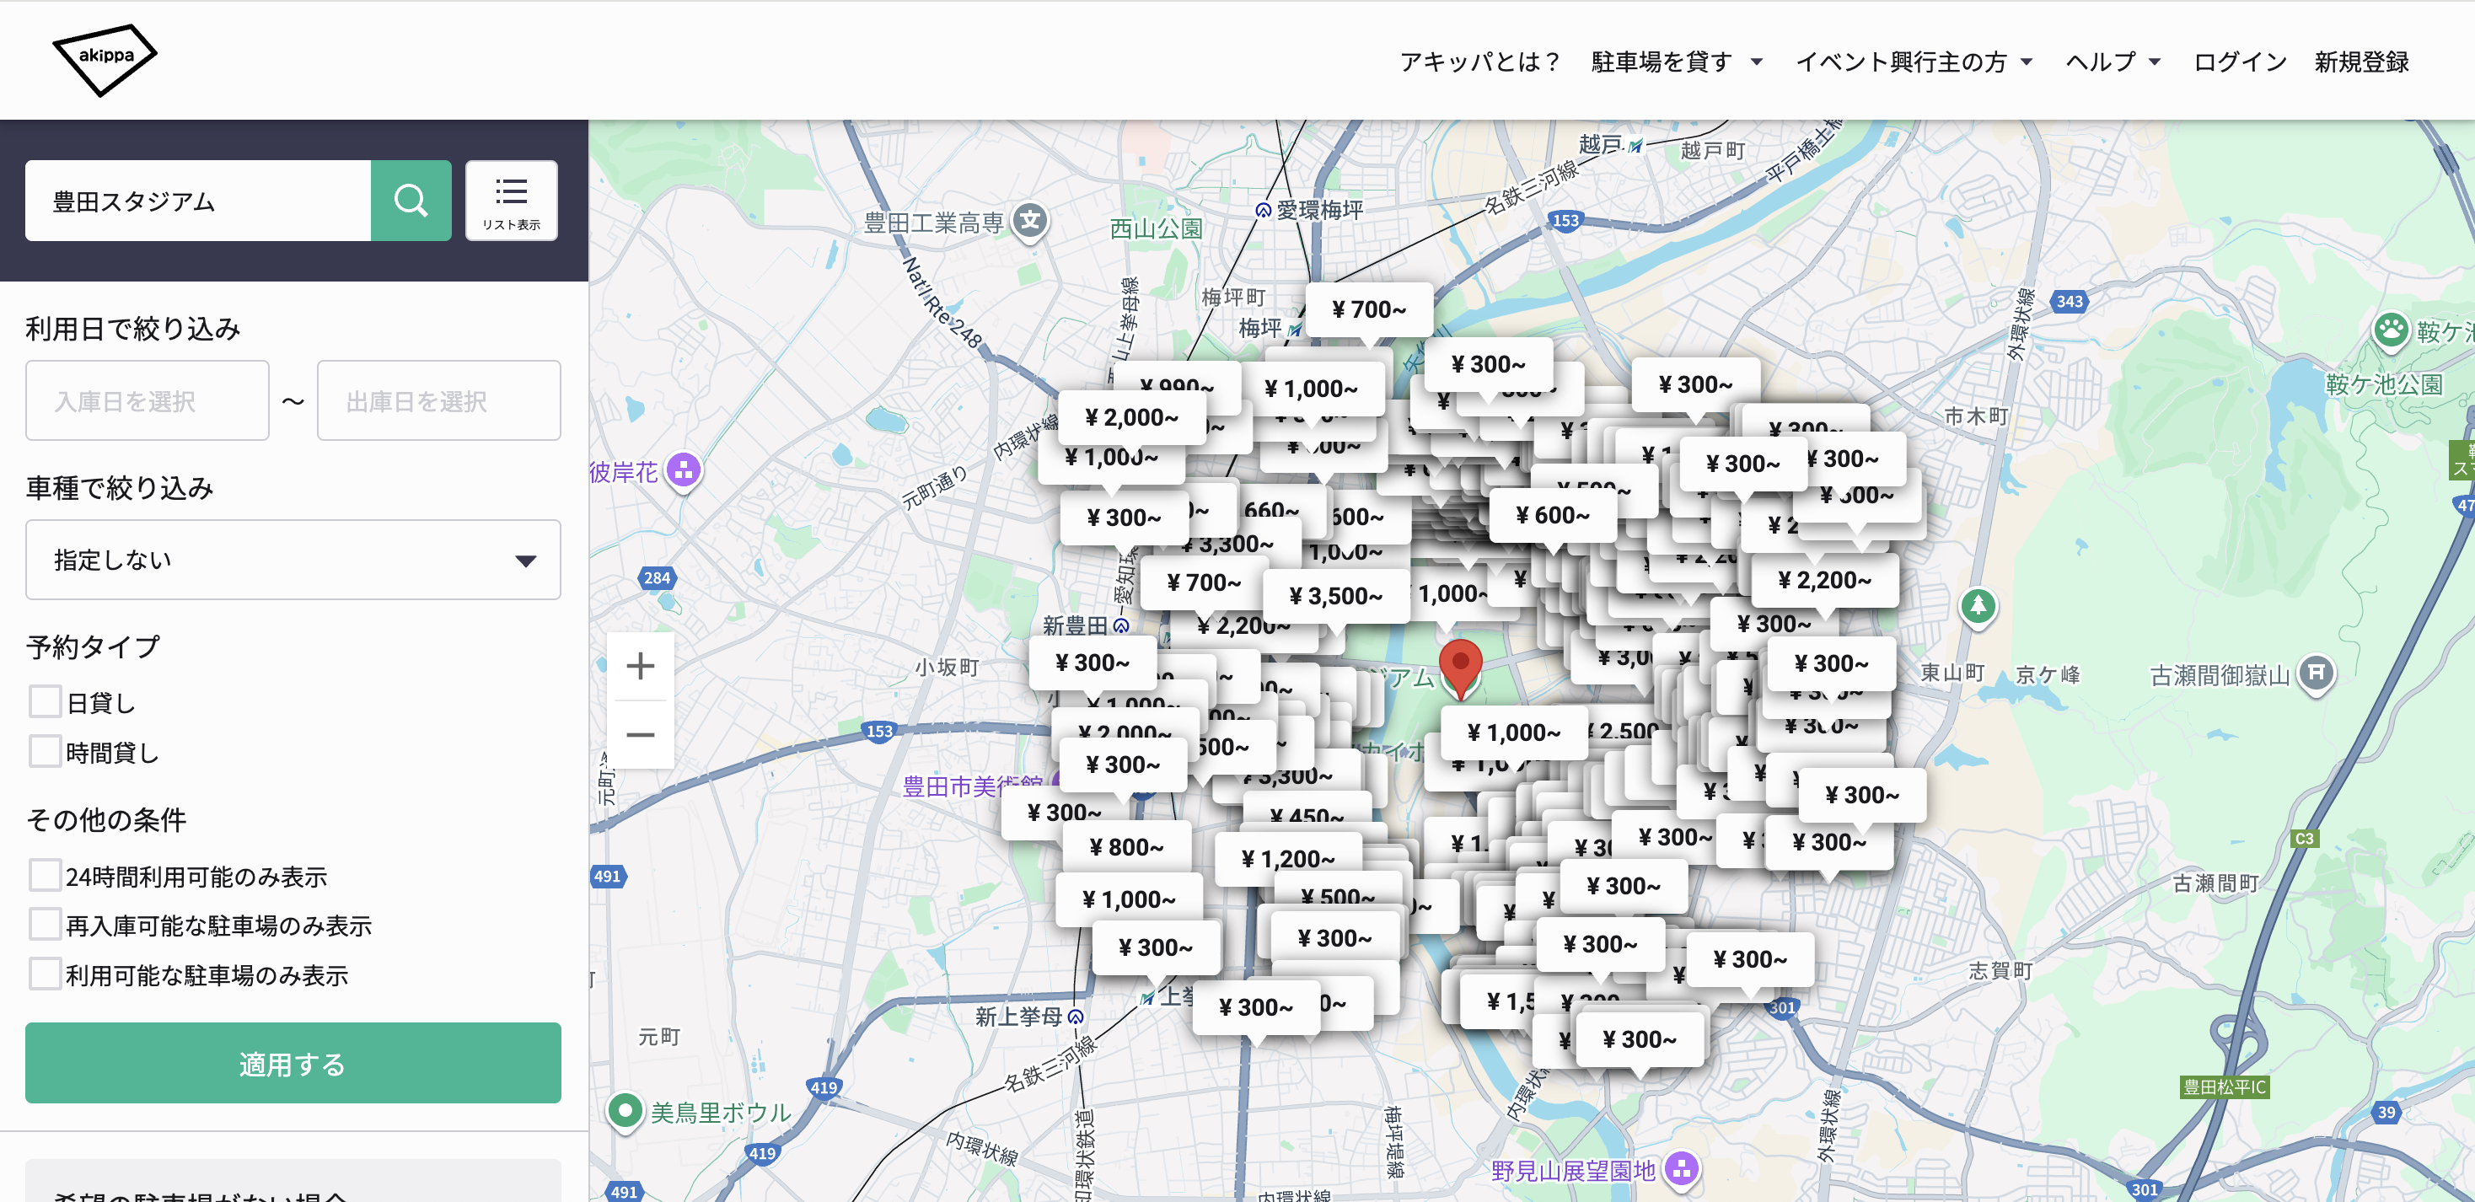This screenshot has height=1202, width=2475.
Task: Switch to list view (リスト表示)
Action: coord(511,200)
